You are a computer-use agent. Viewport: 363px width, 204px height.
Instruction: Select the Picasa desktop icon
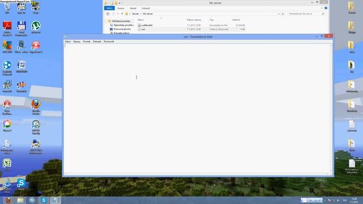click(7, 126)
